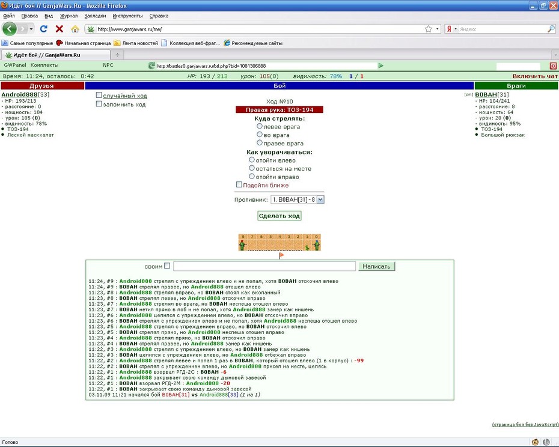
Task: Click the cannabis leaf site icon in address bar
Action: 91,29
